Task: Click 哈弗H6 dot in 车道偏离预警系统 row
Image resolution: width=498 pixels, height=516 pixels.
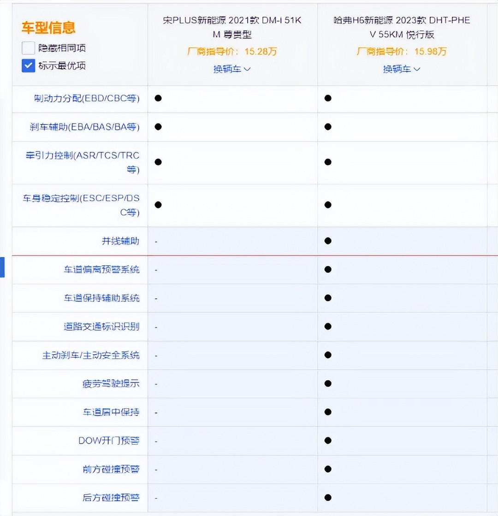Action: (328, 269)
